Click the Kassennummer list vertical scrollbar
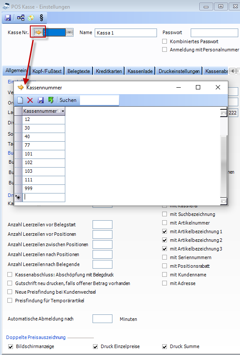The image size is (240, 355). click(x=224, y=157)
